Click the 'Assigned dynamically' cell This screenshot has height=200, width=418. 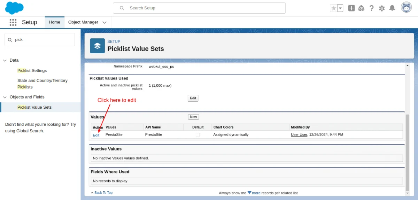(x=231, y=134)
